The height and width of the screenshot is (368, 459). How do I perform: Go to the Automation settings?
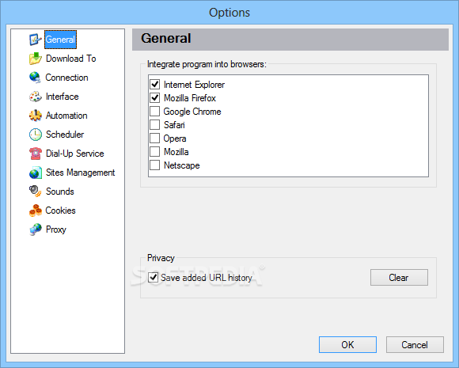[66, 116]
